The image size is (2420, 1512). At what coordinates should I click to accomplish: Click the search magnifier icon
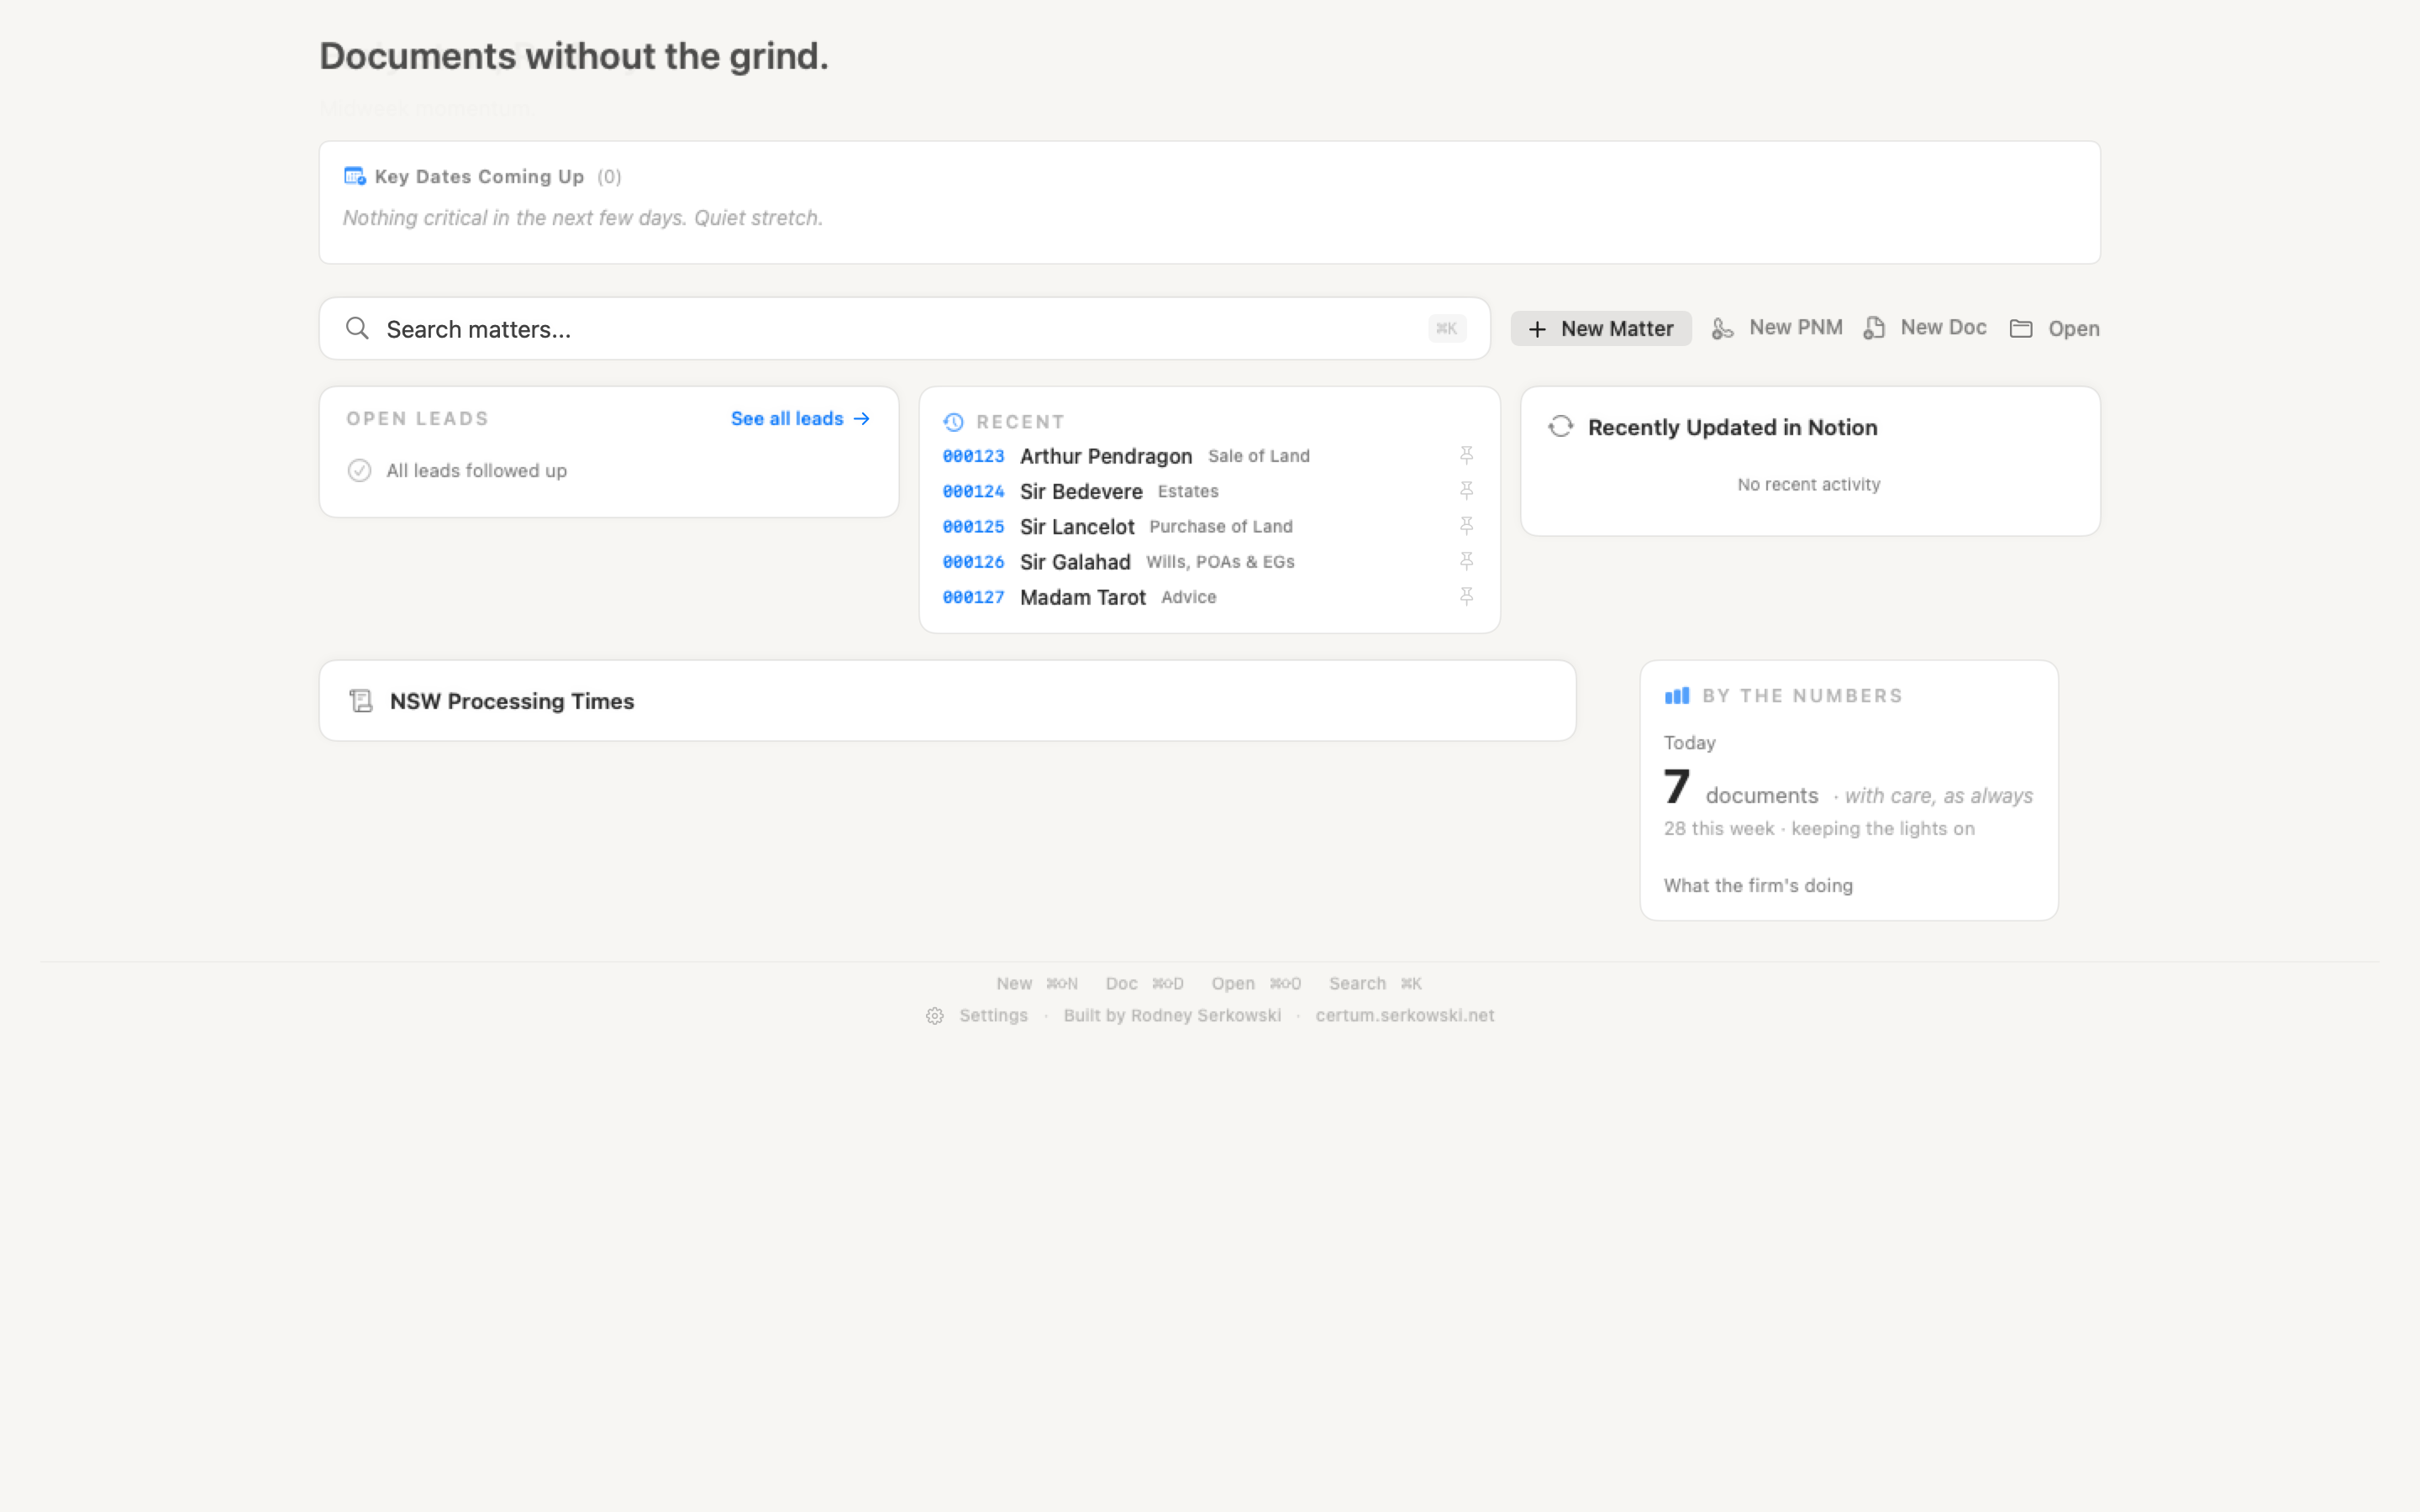(x=357, y=328)
